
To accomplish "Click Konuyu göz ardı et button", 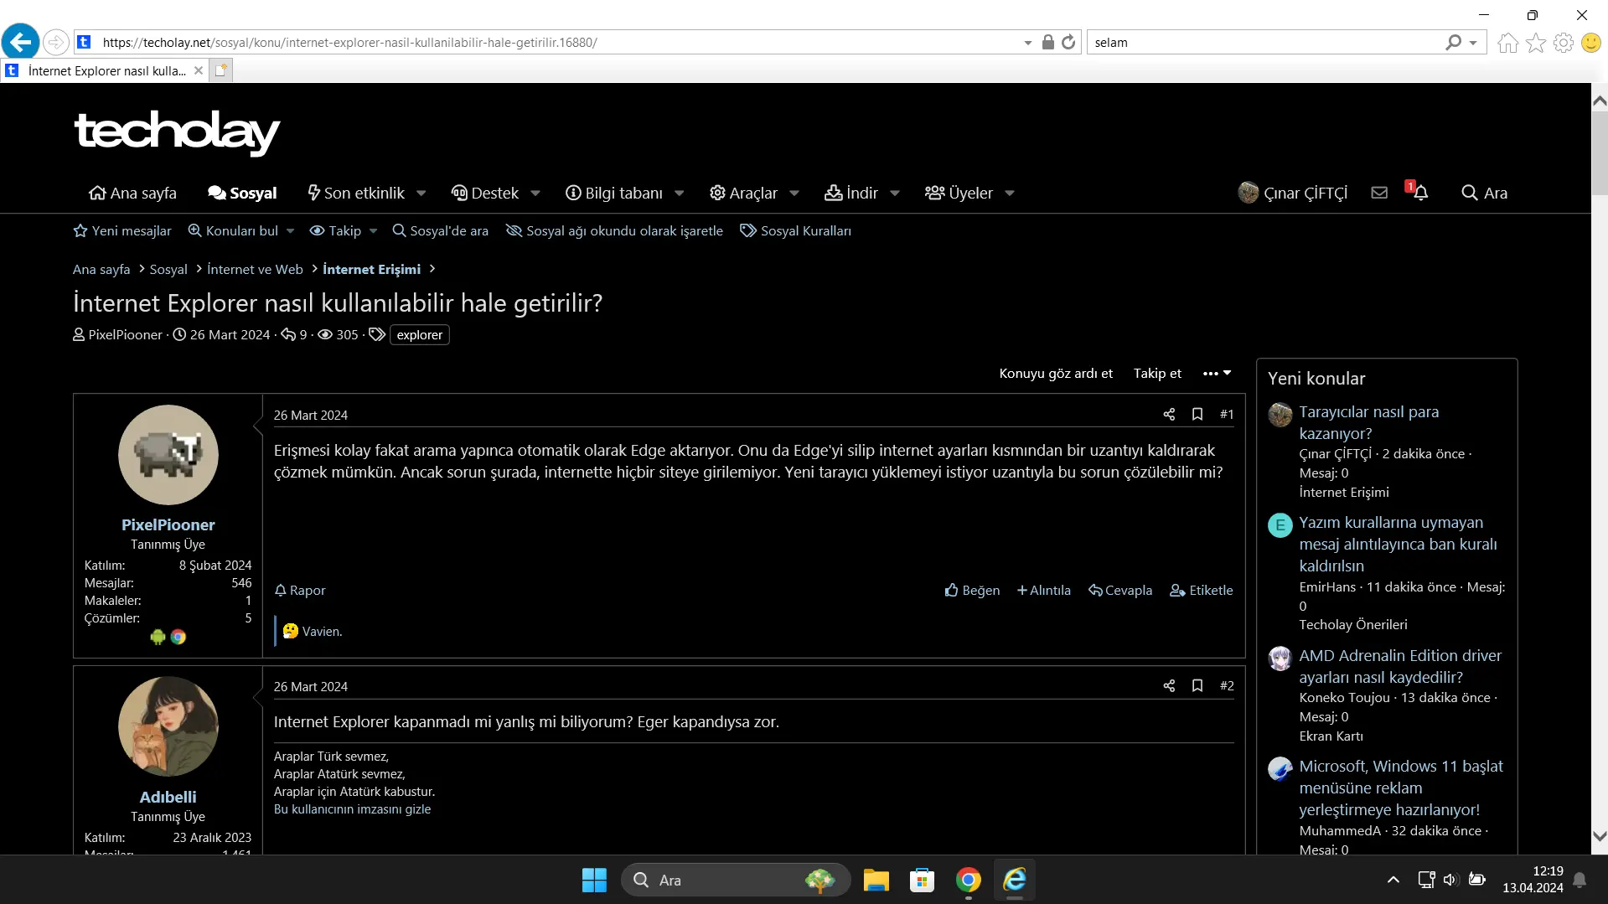I will tap(1056, 374).
